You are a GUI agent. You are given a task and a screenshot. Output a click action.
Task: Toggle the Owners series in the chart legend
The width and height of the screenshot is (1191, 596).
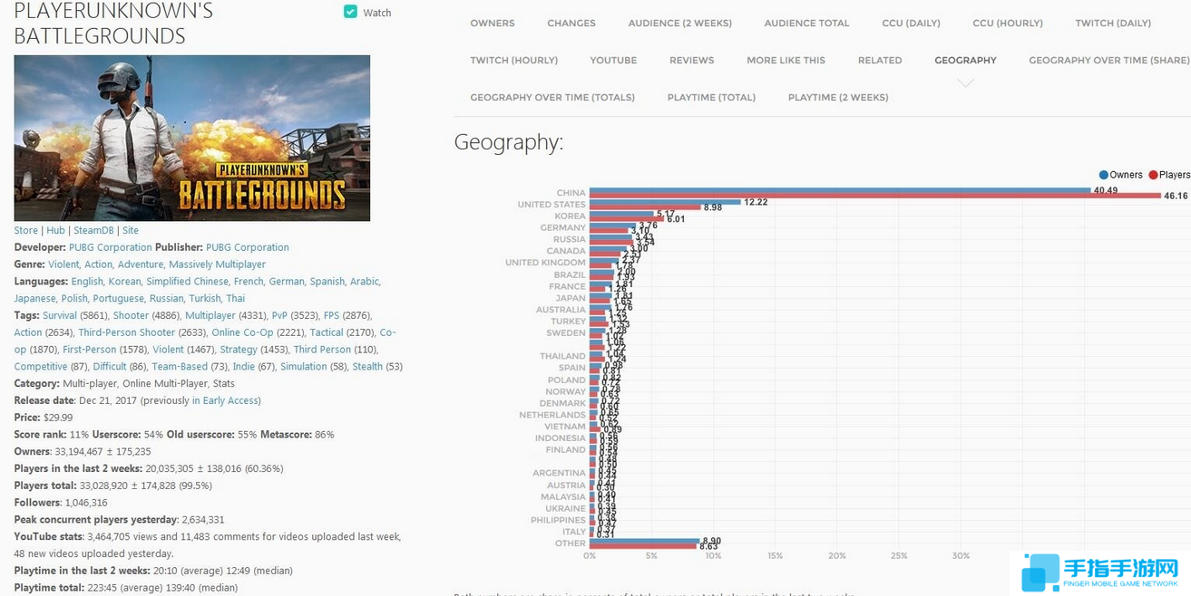coord(1120,175)
